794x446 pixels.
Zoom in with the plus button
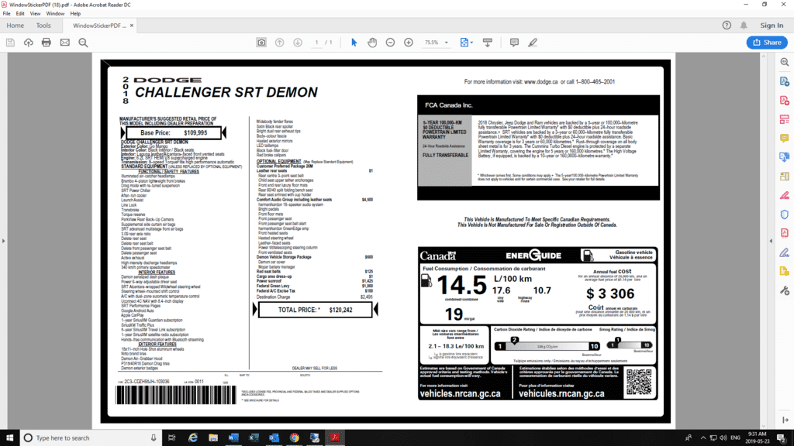pos(409,43)
